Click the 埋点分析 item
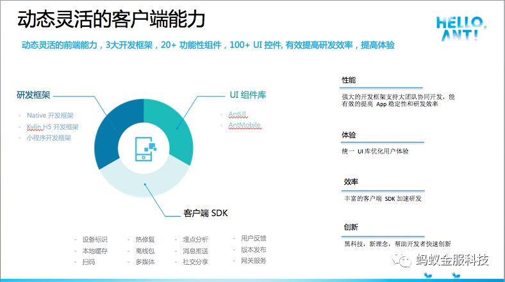 (x=195, y=239)
